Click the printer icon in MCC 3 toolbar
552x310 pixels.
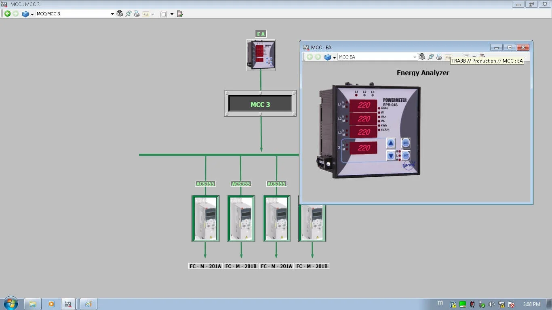pos(137,14)
